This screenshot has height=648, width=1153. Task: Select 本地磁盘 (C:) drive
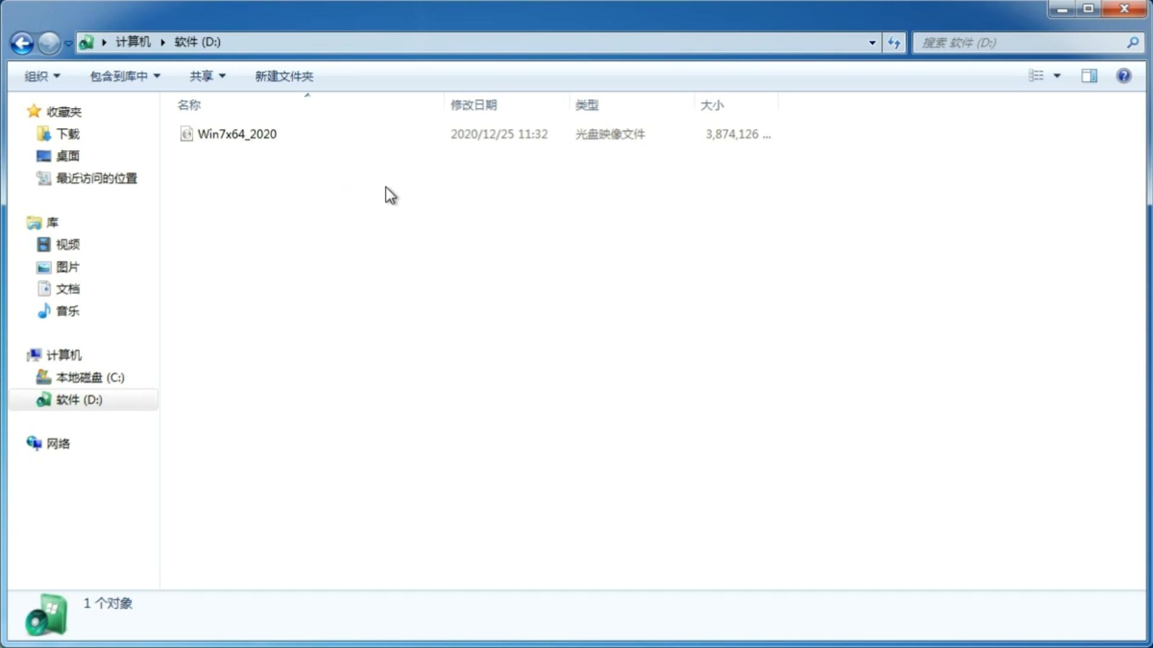pos(89,377)
